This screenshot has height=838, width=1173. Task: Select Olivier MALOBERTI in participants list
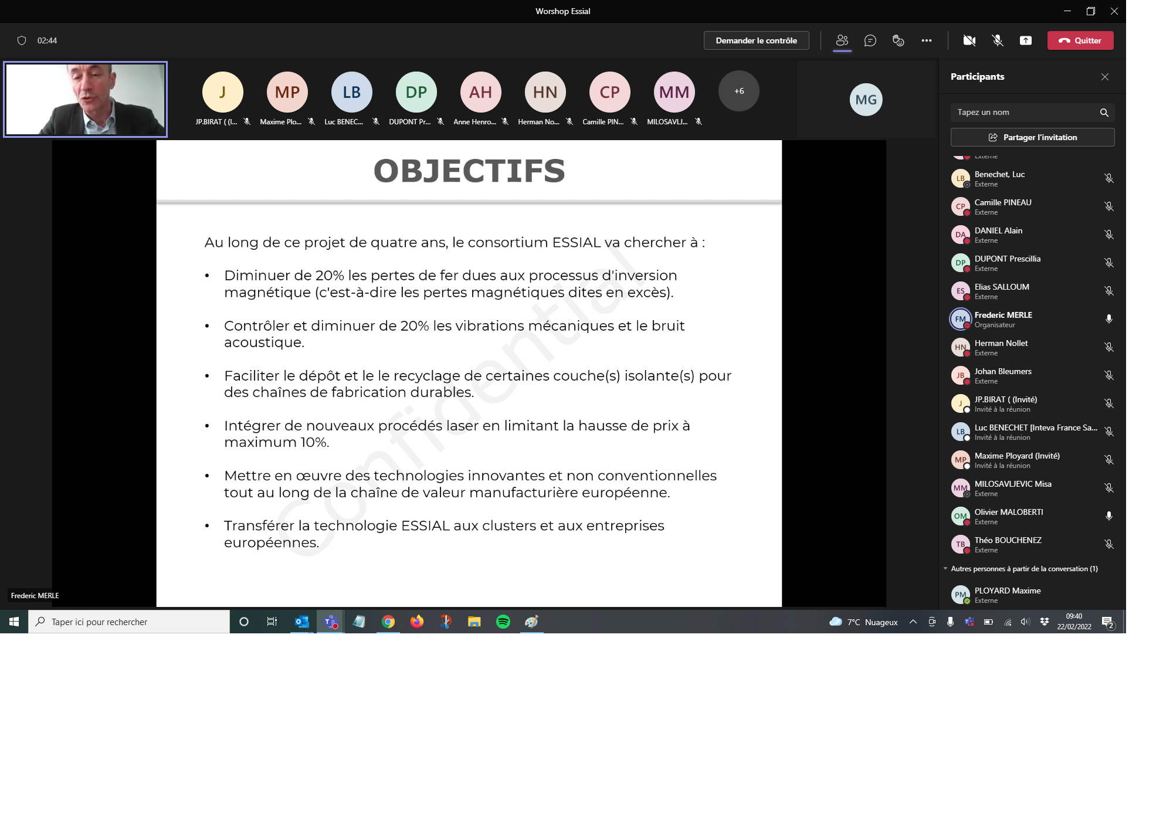pyautogui.click(x=1009, y=516)
